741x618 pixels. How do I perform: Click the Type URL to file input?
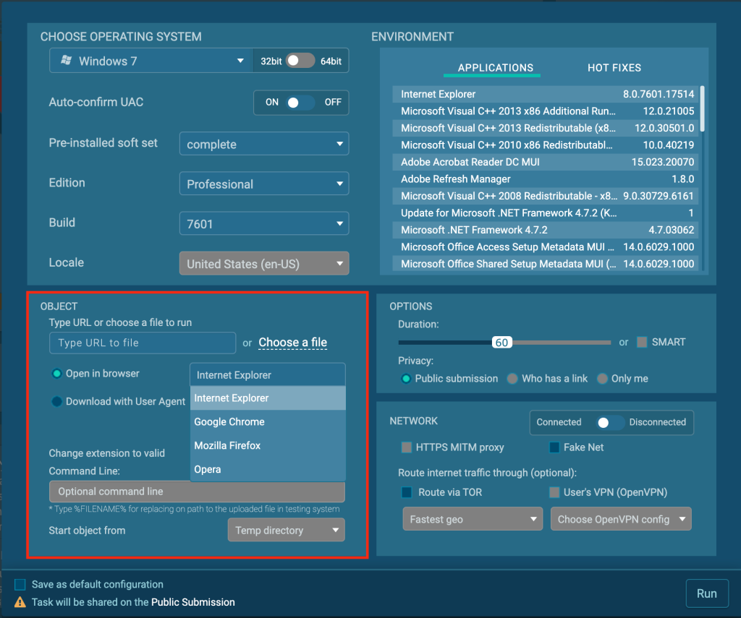pyautogui.click(x=143, y=343)
